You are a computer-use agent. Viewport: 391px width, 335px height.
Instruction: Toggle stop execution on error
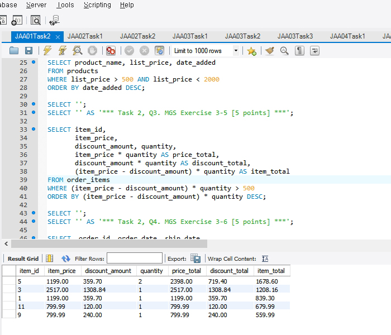[111, 51]
